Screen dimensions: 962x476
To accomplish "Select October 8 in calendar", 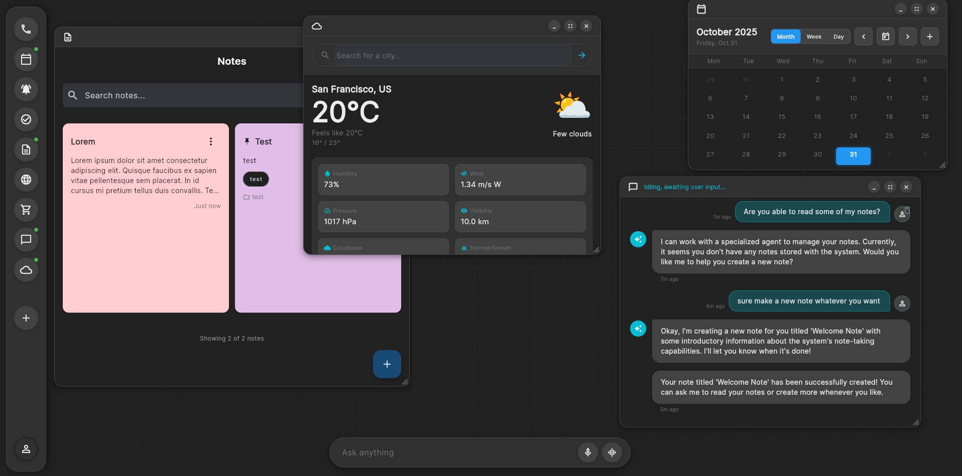I will click(x=782, y=98).
